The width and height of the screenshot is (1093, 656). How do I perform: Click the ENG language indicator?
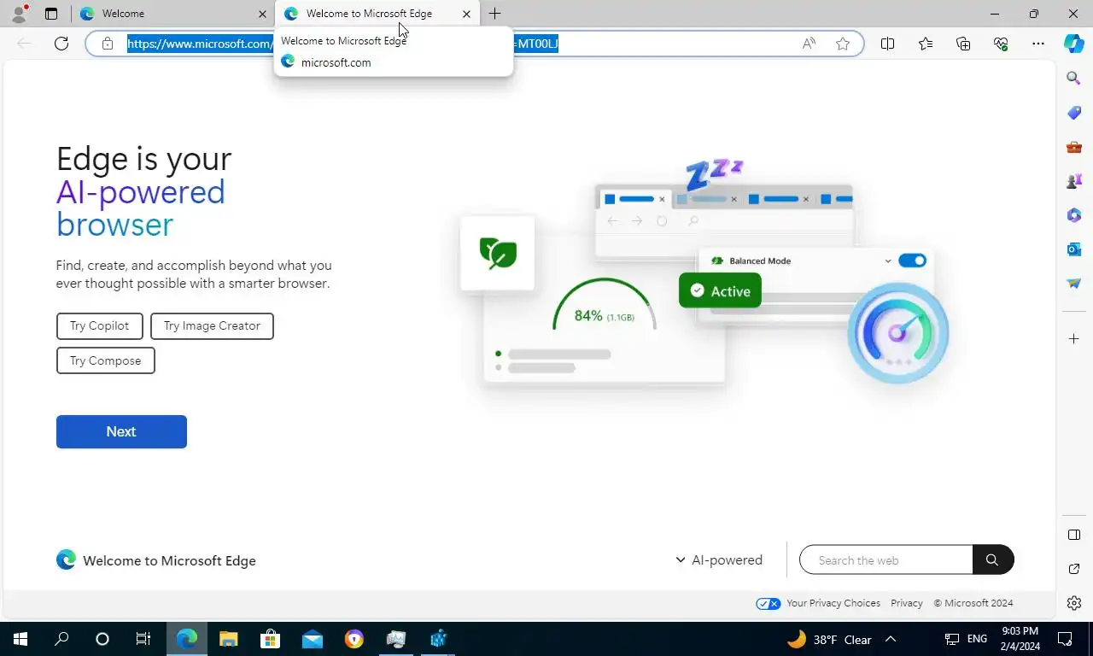pos(977,639)
